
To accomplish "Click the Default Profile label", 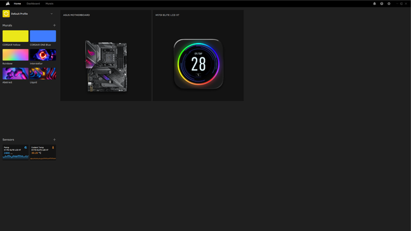I will (20, 14).
